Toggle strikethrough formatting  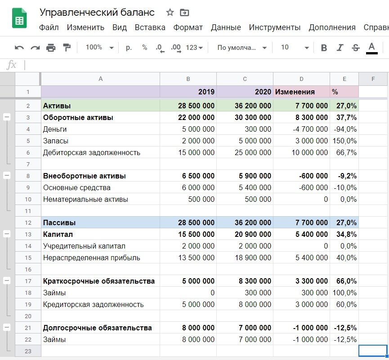point(355,47)
